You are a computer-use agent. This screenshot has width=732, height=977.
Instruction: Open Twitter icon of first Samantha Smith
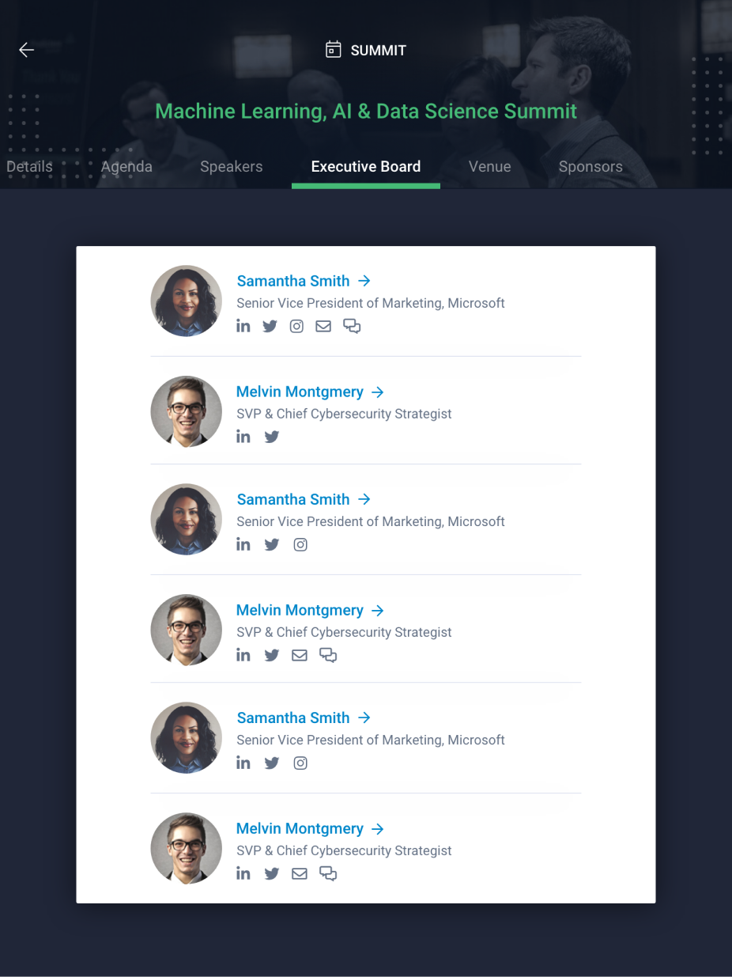270,326
